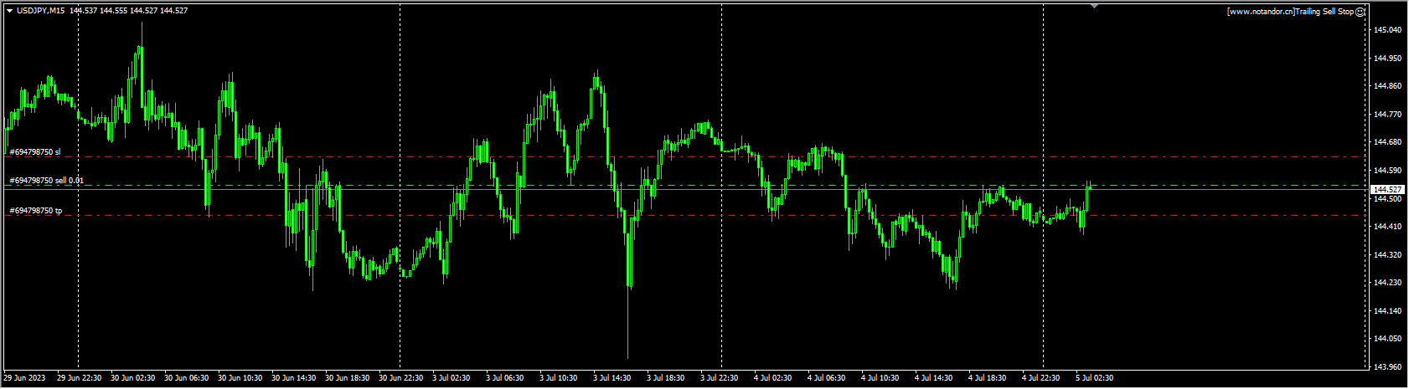1409x389 pixels.
Task: Click the 3 Jul 06:30 time label
Action: pyautogui.click(x=506, y=378)
